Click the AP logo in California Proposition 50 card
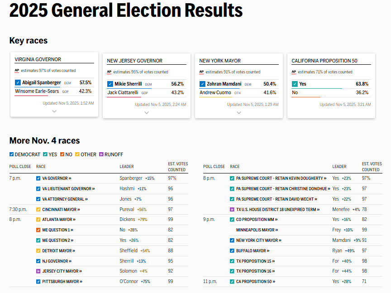Viewport: 391px width, 293px height. tap(294, 72)
